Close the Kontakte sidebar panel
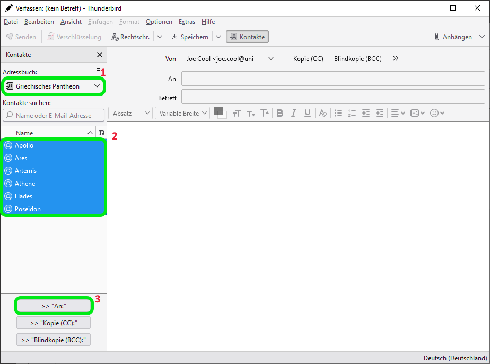The image size is (490, 364). (x=100, y=55)
